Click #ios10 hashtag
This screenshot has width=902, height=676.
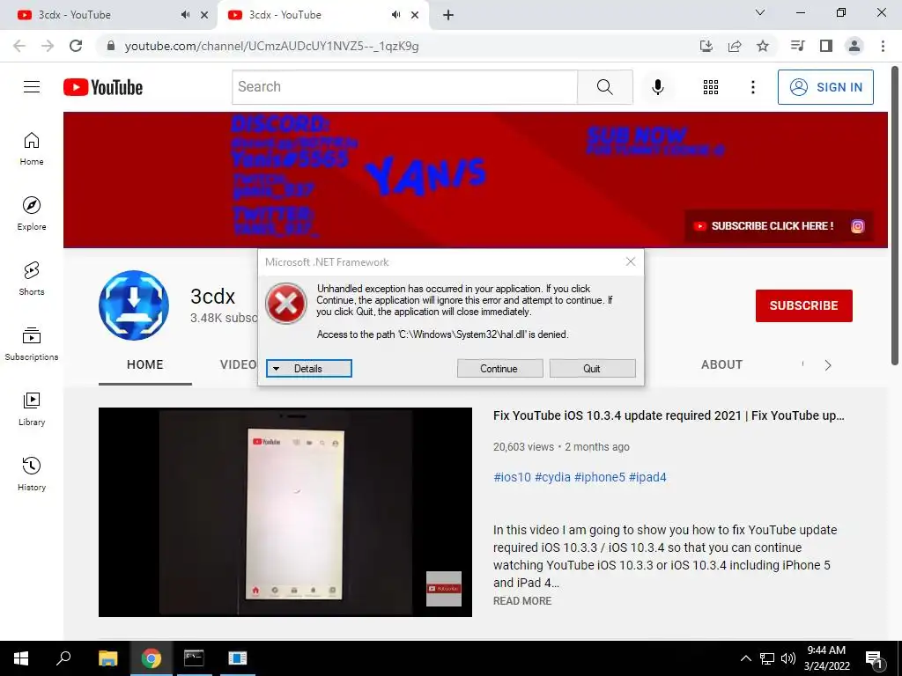point(512,477)
